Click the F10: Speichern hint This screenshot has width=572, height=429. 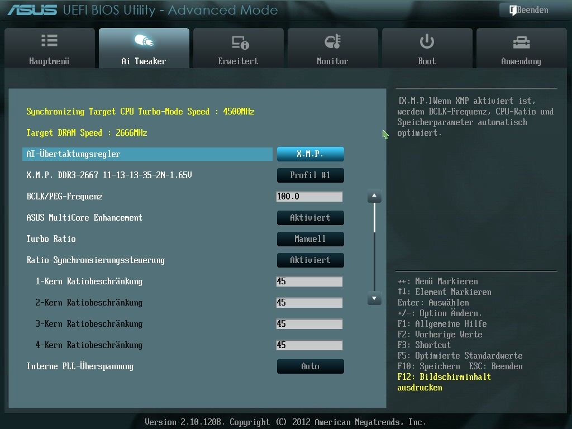click(430, 366)
